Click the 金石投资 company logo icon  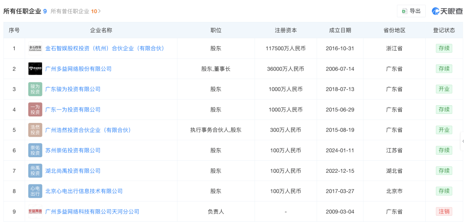[35, 49]
